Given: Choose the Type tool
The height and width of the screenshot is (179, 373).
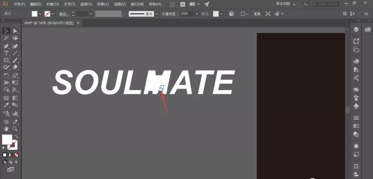Looking at the screenshot, I should pyautogui.click(x=6, y=53).
